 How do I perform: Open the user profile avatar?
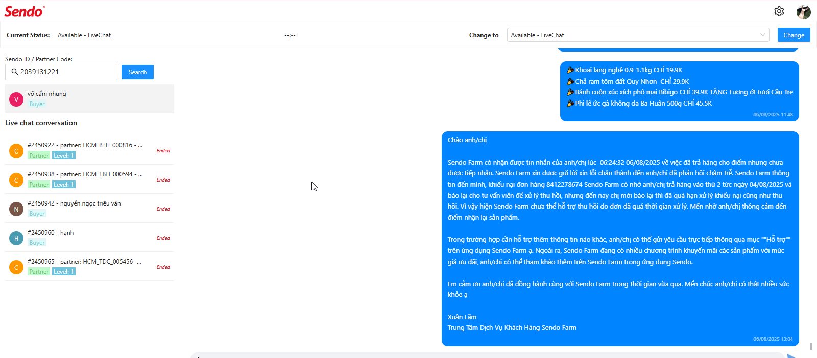[x=803, y=12]
